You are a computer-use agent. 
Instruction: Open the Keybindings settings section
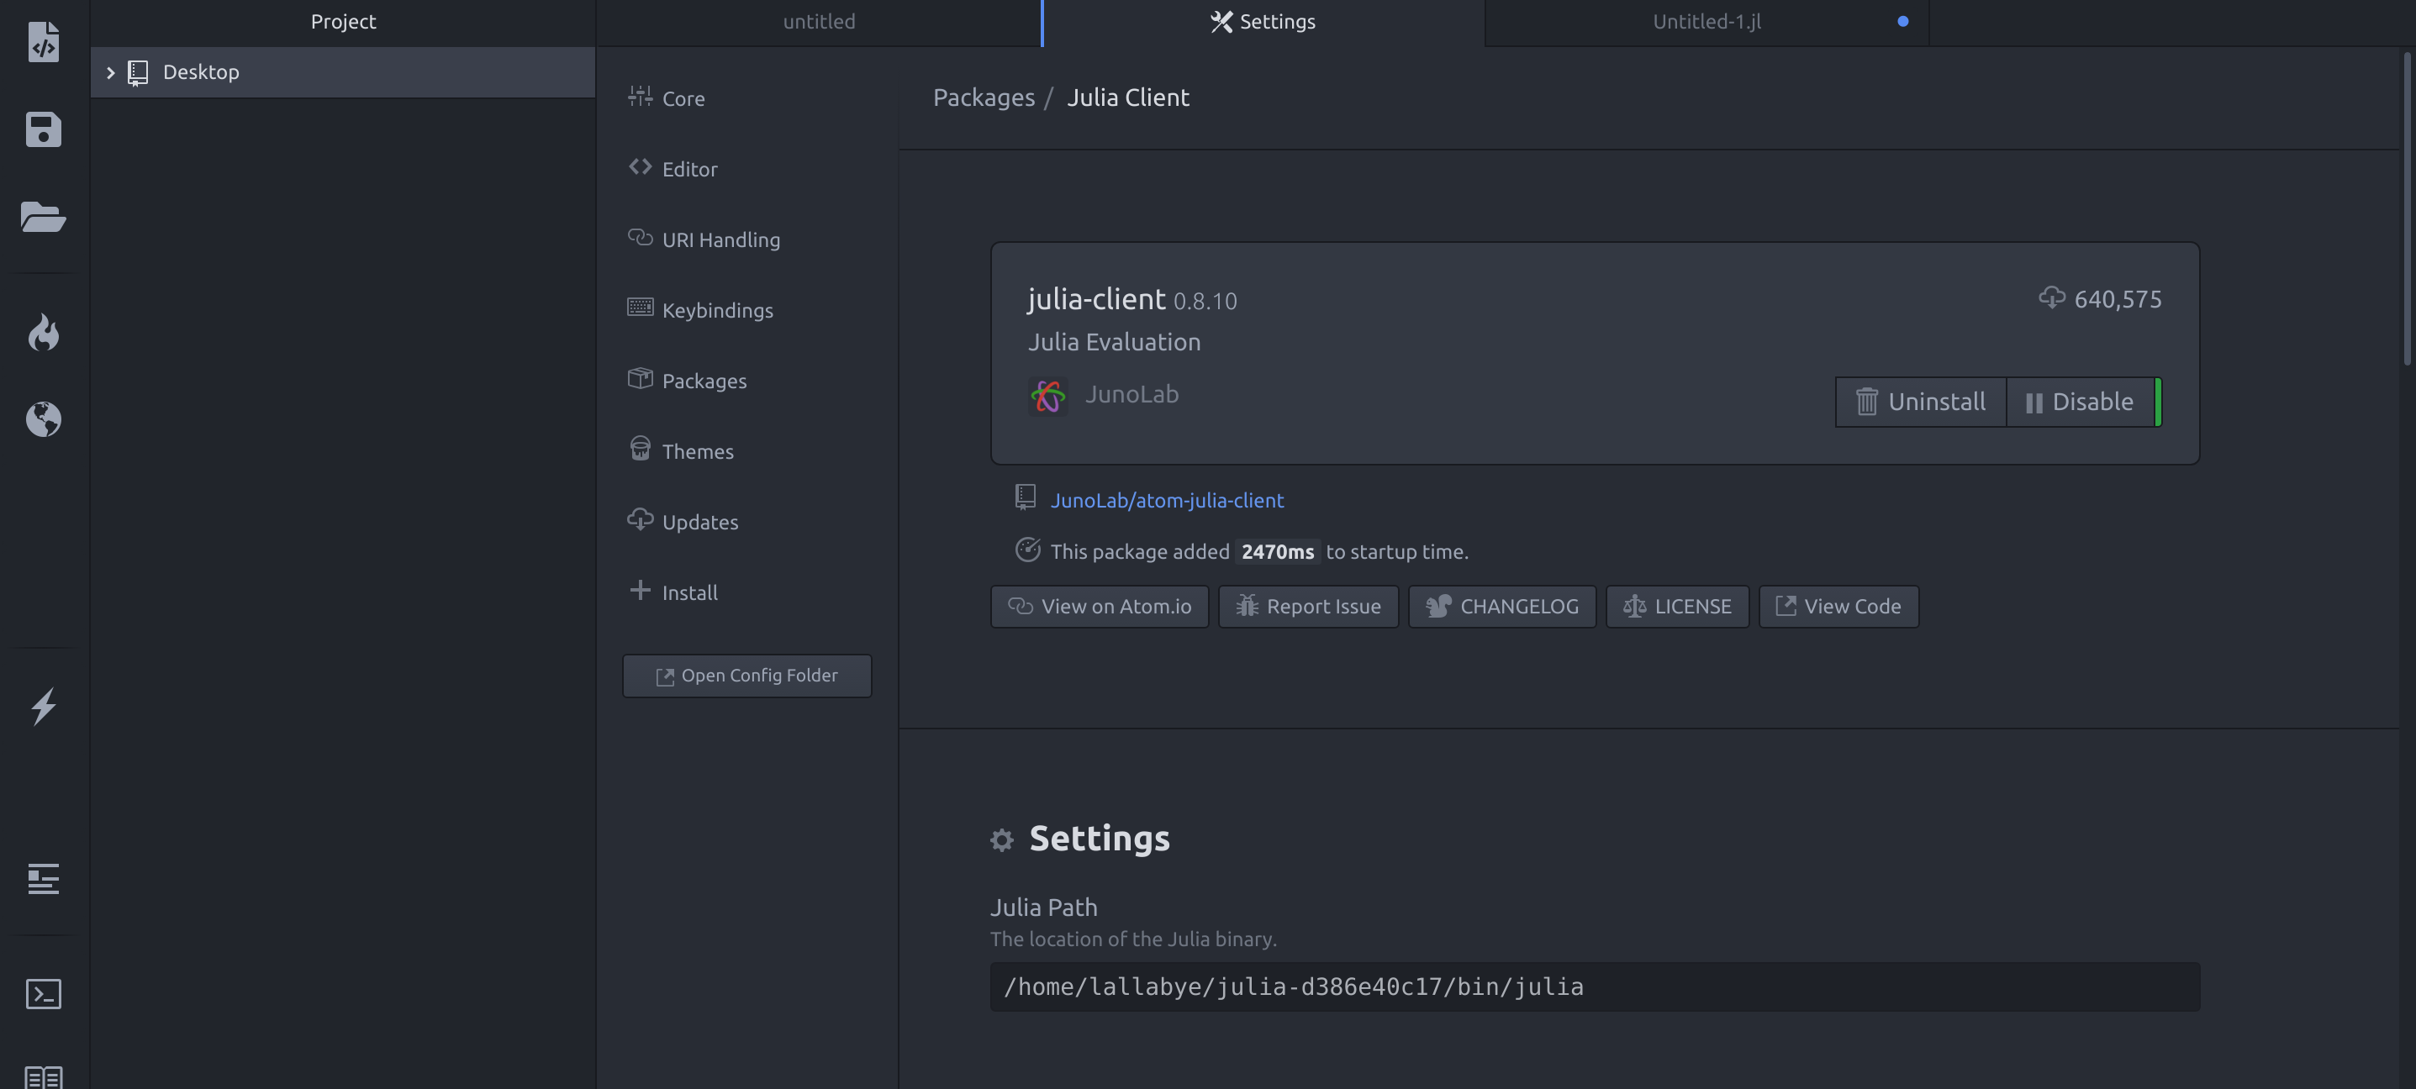click(716, 310)
